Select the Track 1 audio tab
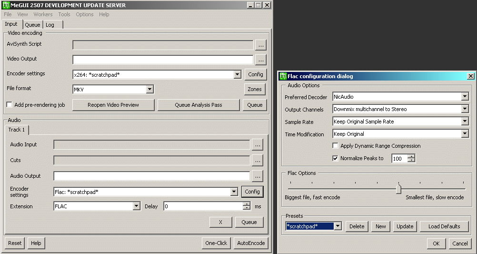Screen dimensions: 477x254 point(17,130)
